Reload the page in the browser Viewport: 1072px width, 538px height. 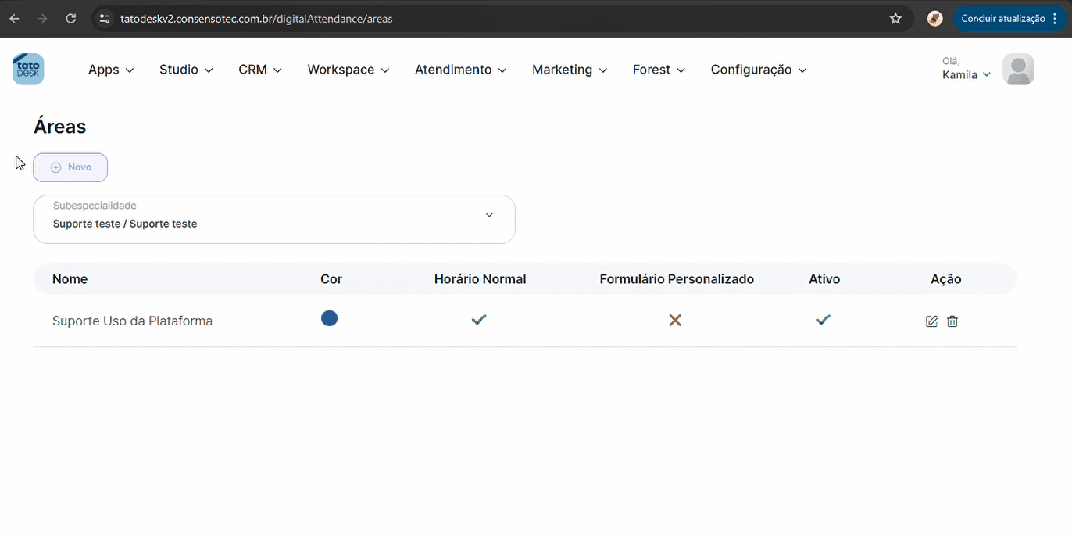tap(71, 19)
